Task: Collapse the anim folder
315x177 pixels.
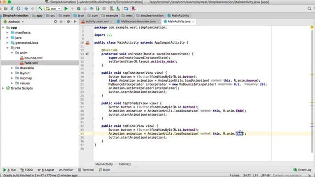Action: (12, 53)
